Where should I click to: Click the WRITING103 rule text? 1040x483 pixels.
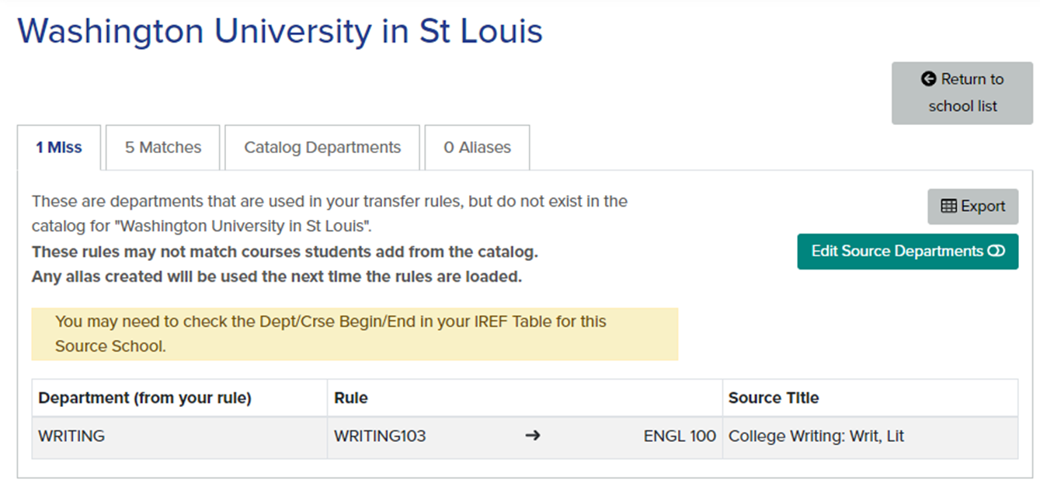click(380, 436)
